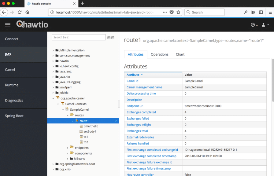Click the collapse all tree icon

pyautogui.click(x=113, y=38)
